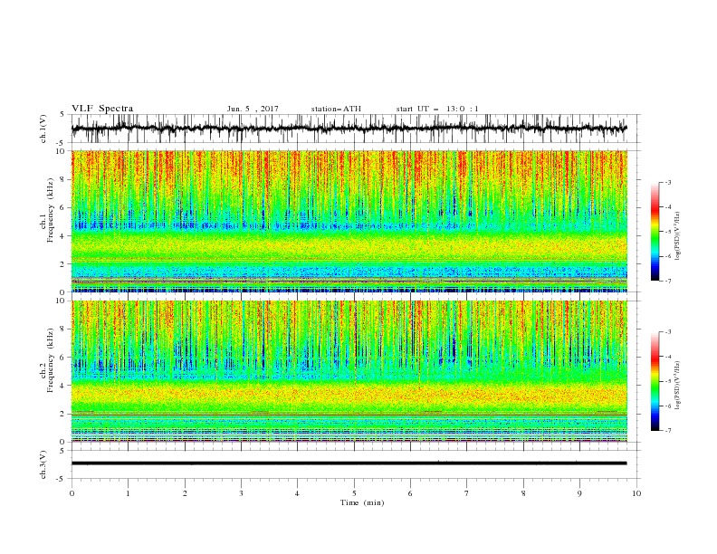Image resolution: width=717 pixels, height=554 pixels.
Task: Click the ch.3(V) axis label
Action: (43, 464)
